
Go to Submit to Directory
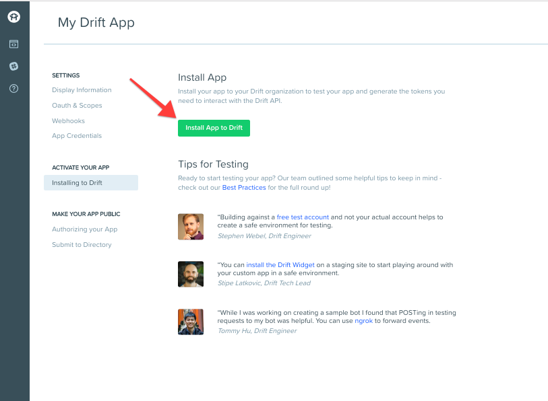click(82, 245)
